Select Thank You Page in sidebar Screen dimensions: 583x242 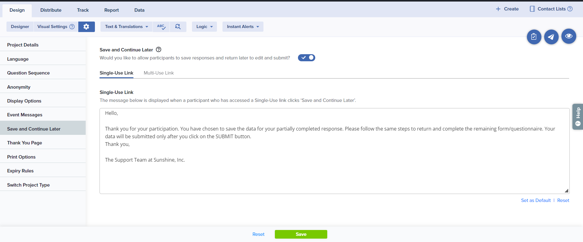pyautogui.click(x=25, y=143)
